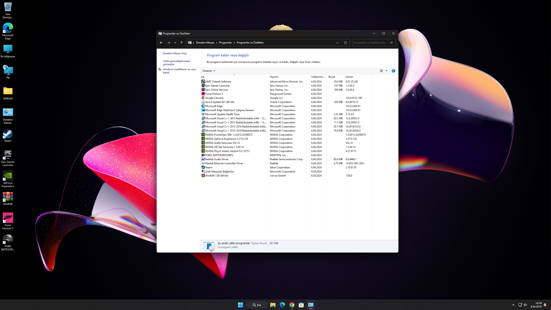Click the Programlar breadcrumb item
551x310 pixels.
click(x=225, y=43)
